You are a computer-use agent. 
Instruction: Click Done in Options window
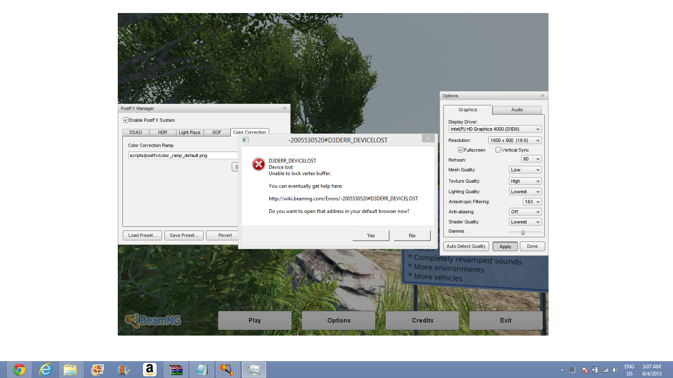[533, 246]
